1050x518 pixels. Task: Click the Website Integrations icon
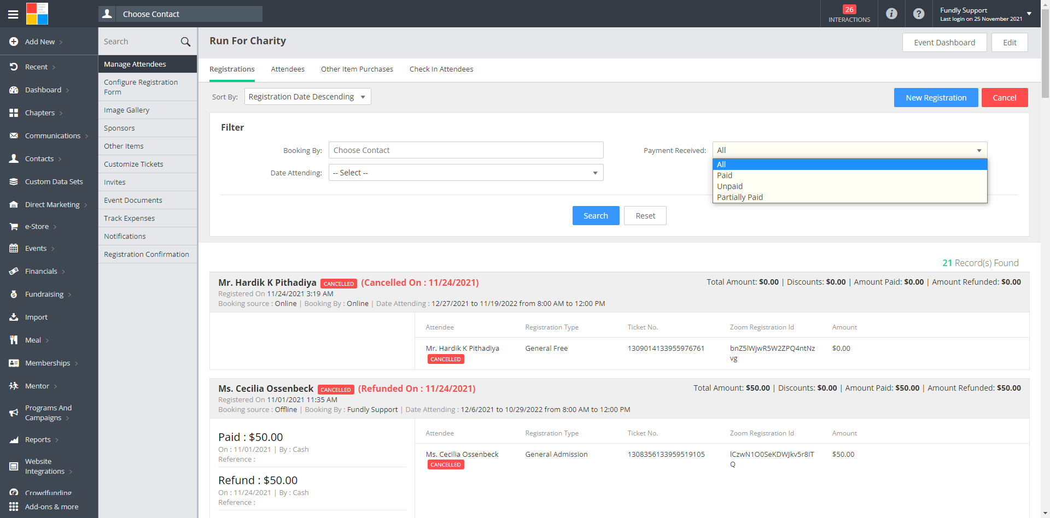14,466
